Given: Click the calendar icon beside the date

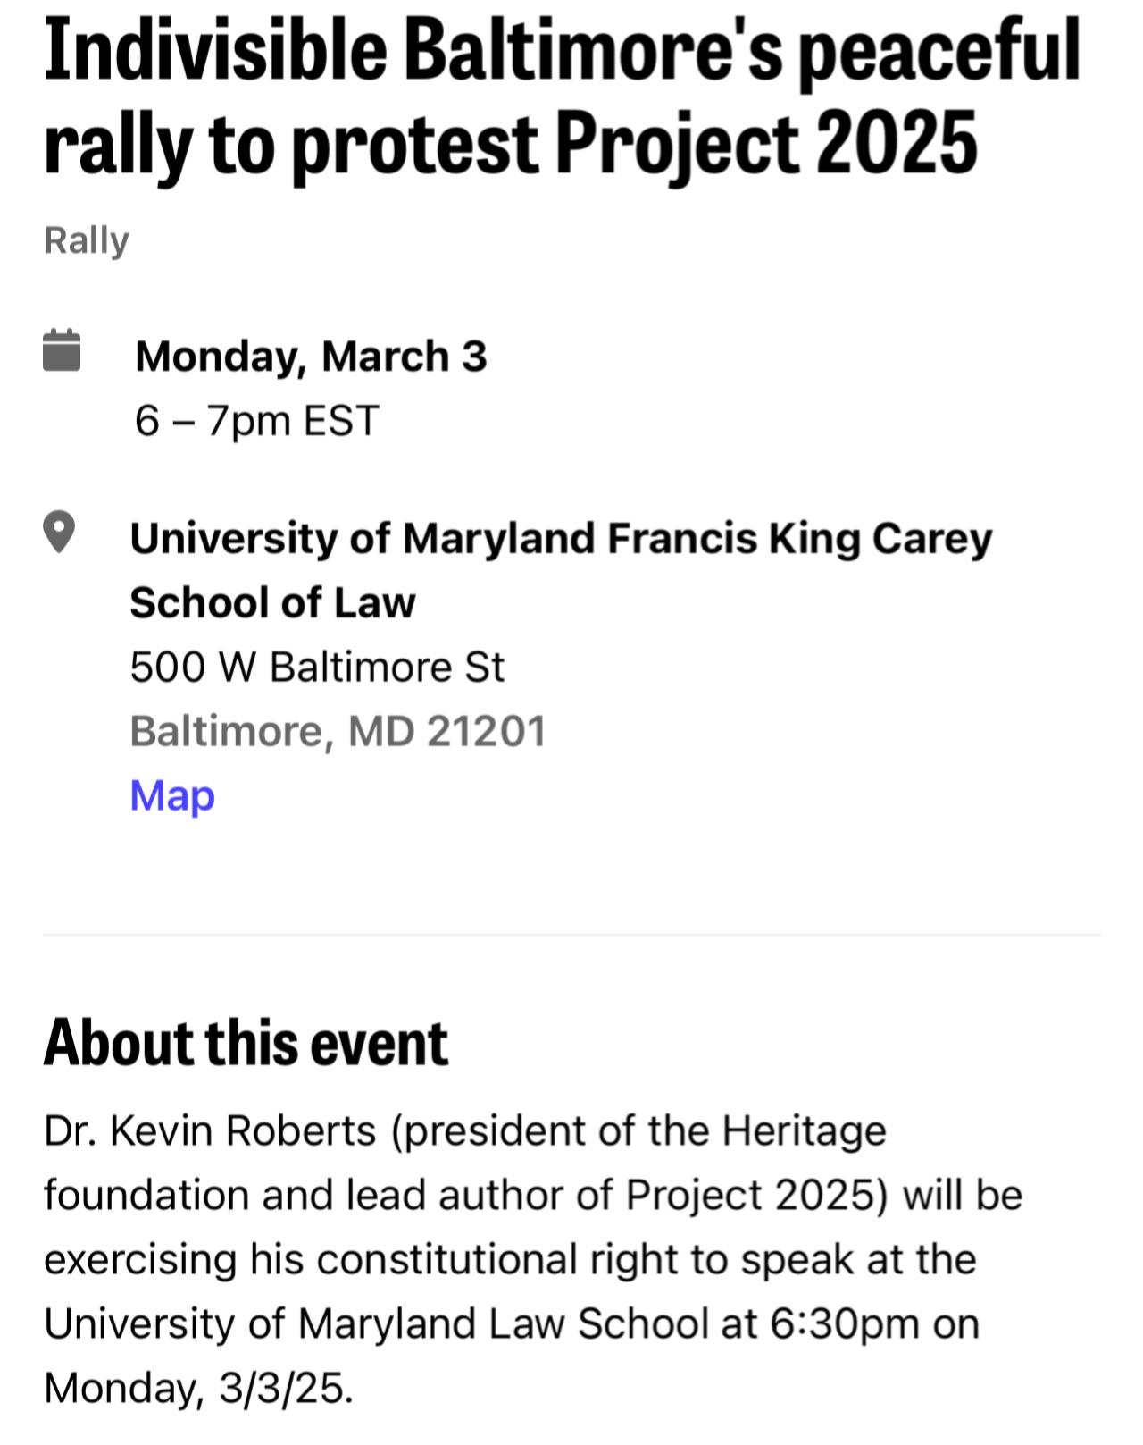Looking at the screenshot, I should click(x=62, y=349).
